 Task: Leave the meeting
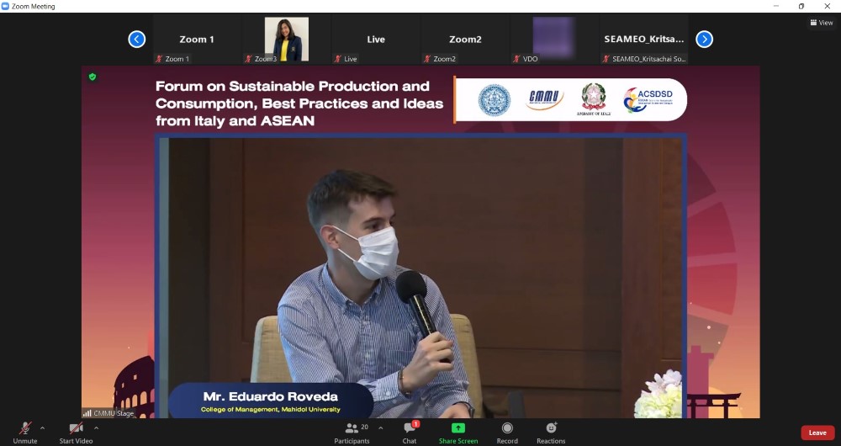[817, 433]
